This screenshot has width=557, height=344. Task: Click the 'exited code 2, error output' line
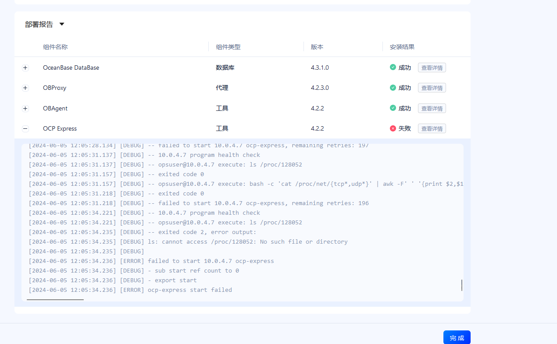(x=143, y=232)
